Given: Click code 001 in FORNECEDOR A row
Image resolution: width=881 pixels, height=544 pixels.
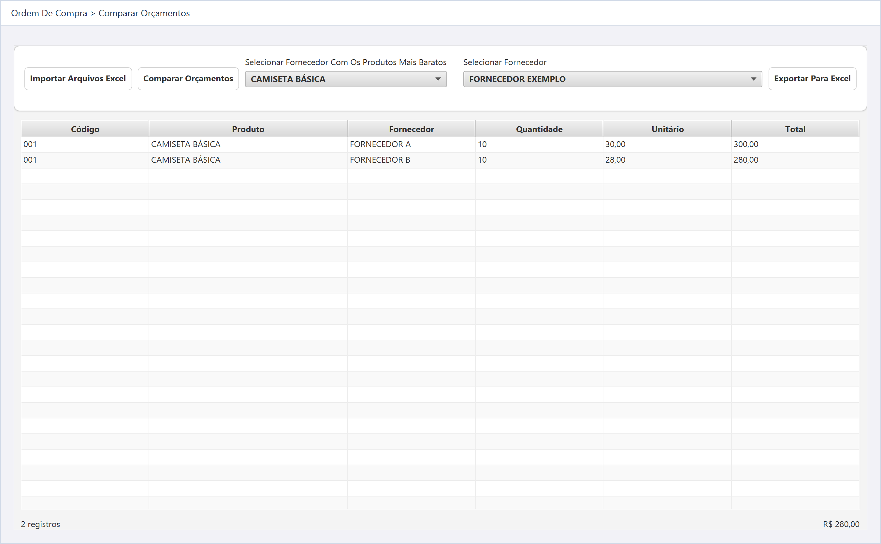Looking at the screenshot, I should (85, 144).
